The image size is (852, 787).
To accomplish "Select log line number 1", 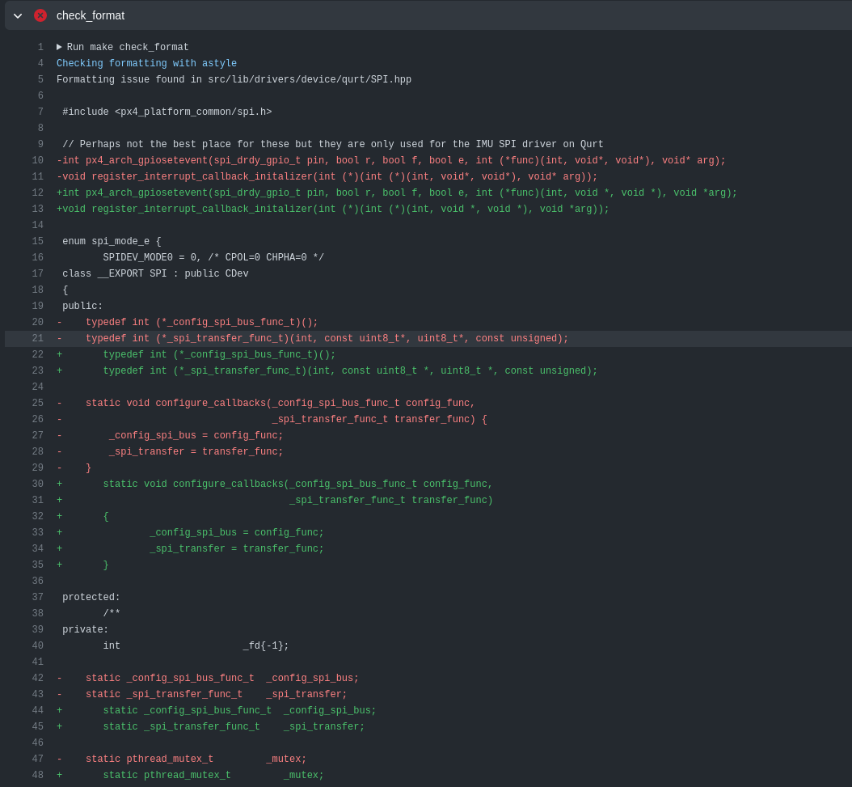I will (x=40, y=48).
